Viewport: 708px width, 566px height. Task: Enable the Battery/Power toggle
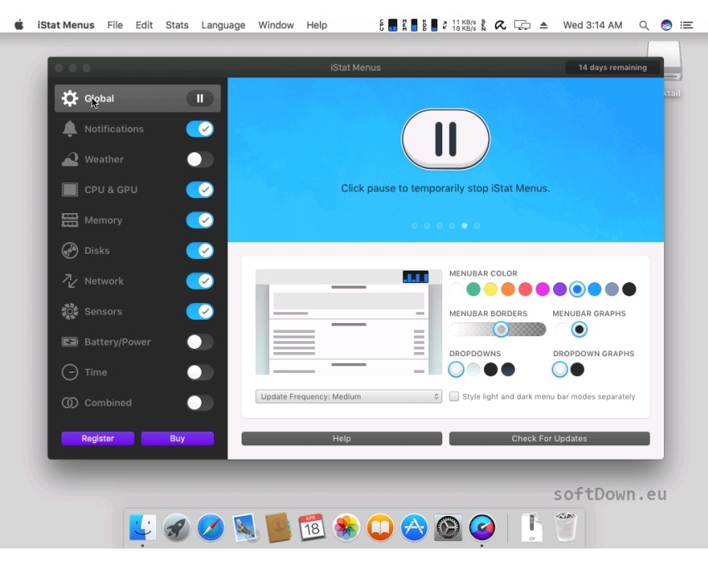click(x=200, y=341)
